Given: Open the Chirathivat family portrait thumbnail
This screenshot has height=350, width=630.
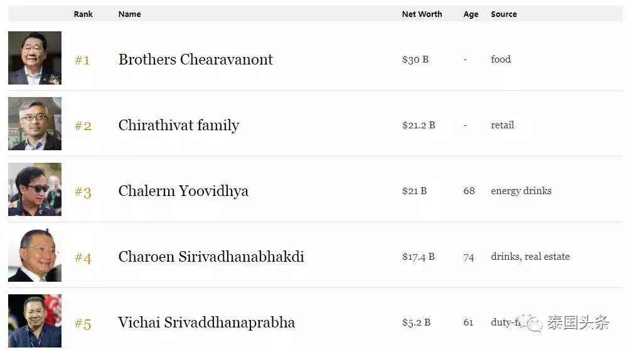Looking at the screenshot, I should point(35,124).
